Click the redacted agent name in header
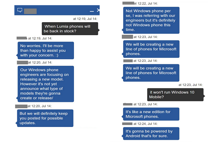 point(30,11)
